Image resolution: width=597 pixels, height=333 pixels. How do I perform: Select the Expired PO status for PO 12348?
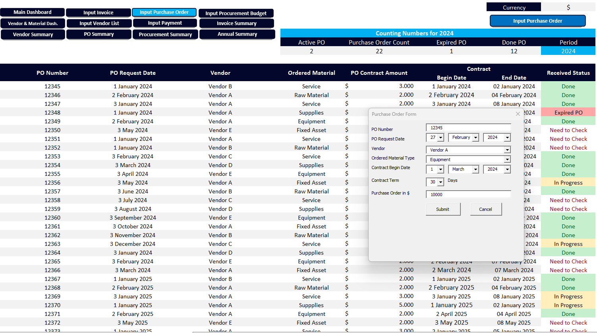pyautogui.click(x=568, y=113)
